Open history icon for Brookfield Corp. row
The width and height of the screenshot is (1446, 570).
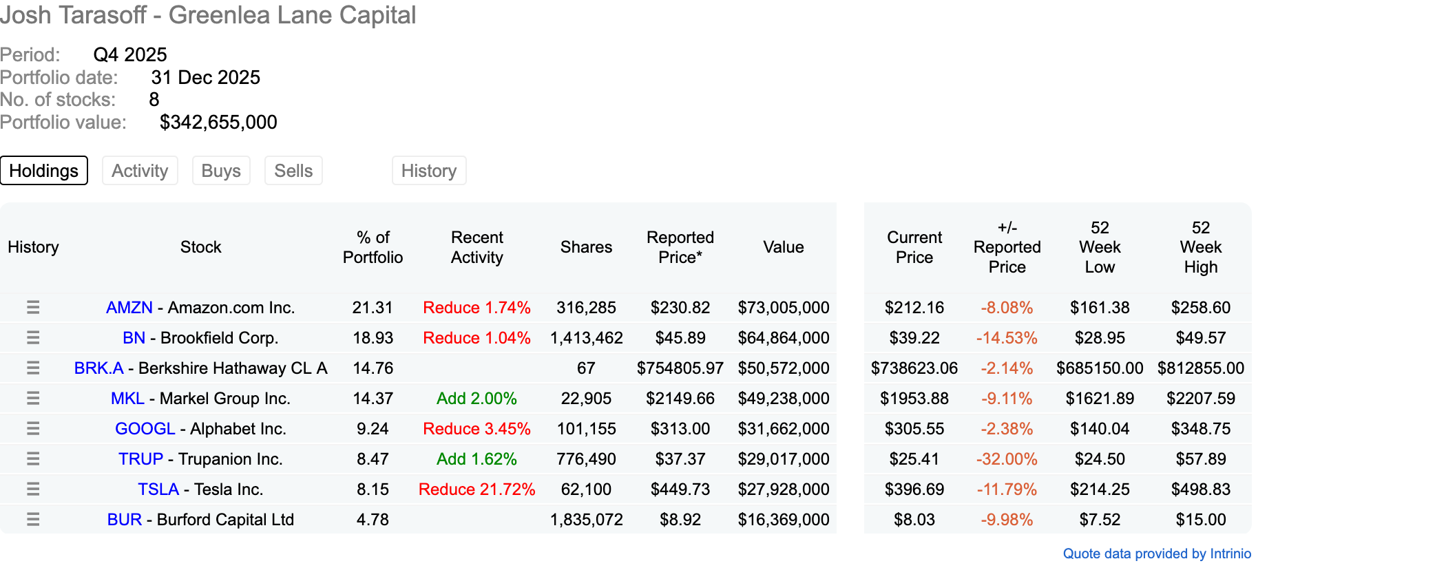pyautogui.click(x=33, y=338)
